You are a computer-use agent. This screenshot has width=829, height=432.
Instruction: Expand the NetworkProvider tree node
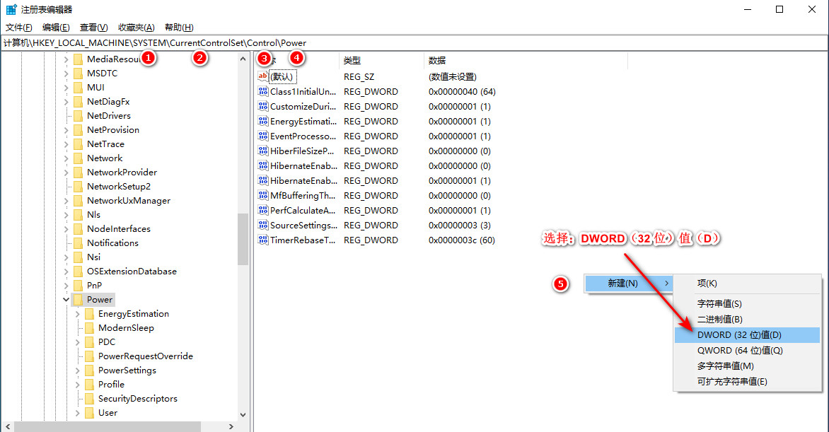[x=66, y=173]
